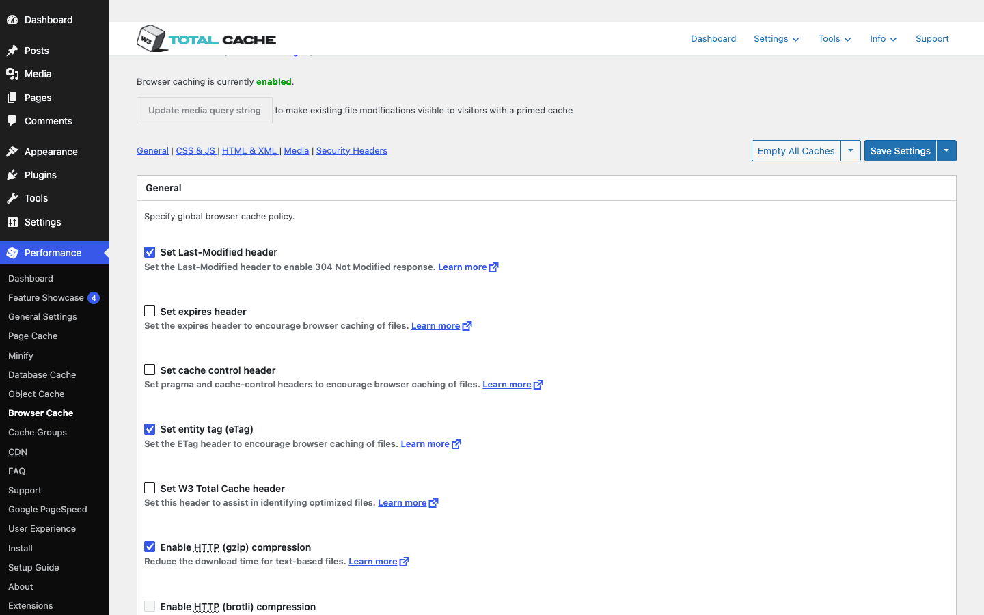This screenshot has width=984, height=615.
Task: Click the Feature Showcase badge showing 4
Action: [94, 298]
